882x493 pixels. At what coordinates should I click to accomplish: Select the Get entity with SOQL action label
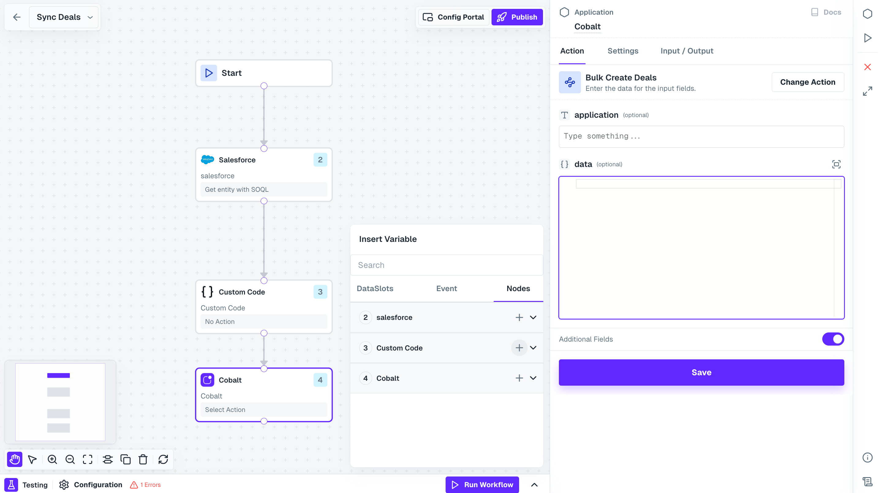click(x=237, y=189)
